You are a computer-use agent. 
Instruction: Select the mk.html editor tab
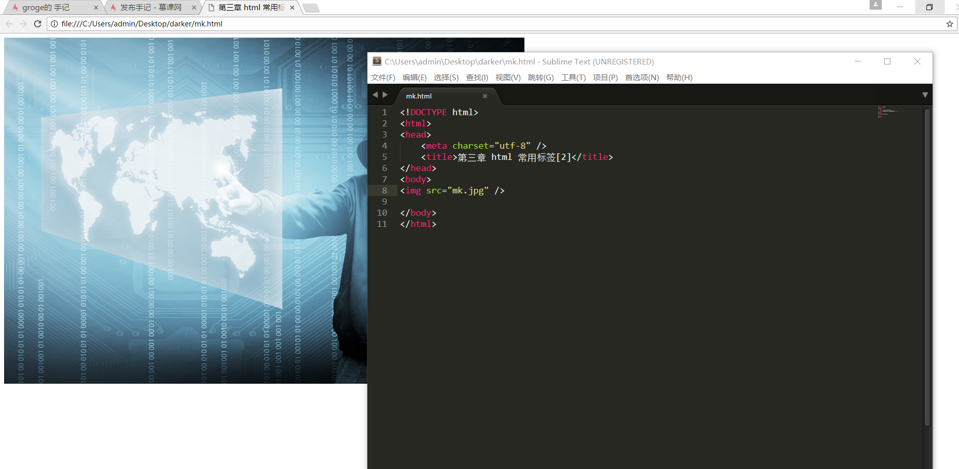[x=447, y=96]
